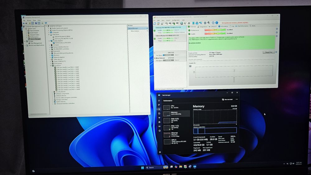Click Hard Disk Sentinel refresh toolbar icon

[x=155, y=24]
